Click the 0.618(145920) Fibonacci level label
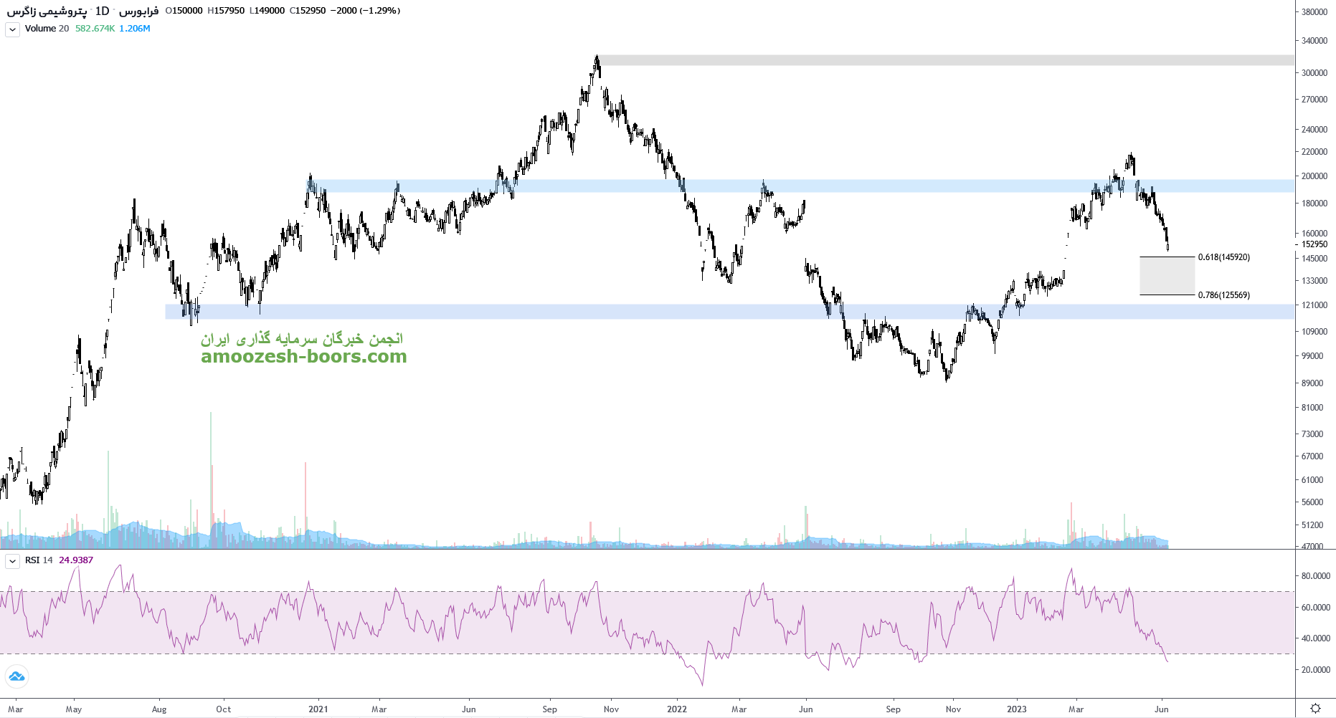1336x718 pixels. [1223, 257]
